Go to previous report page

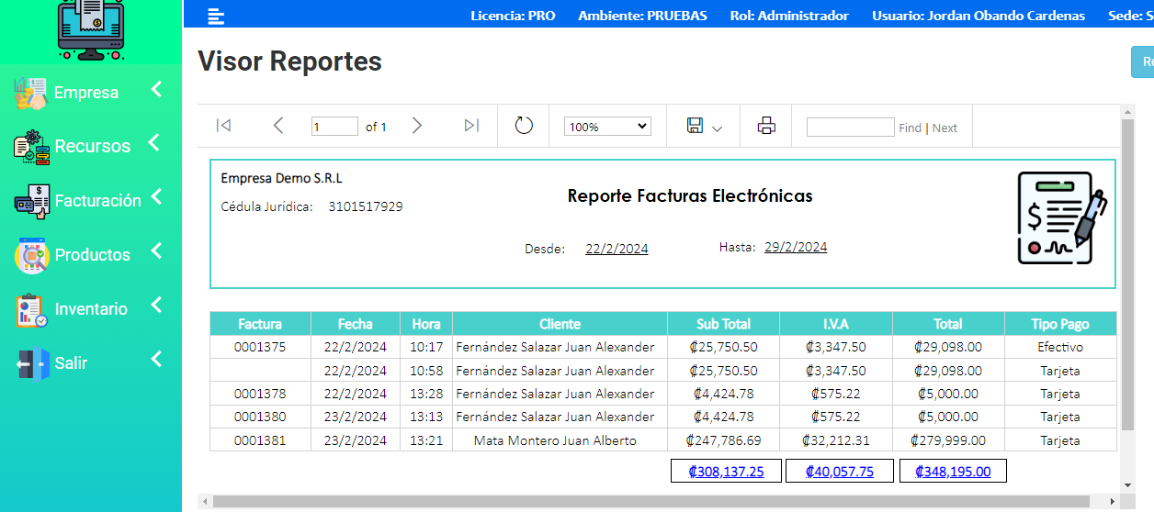click(x=278, y=126)
